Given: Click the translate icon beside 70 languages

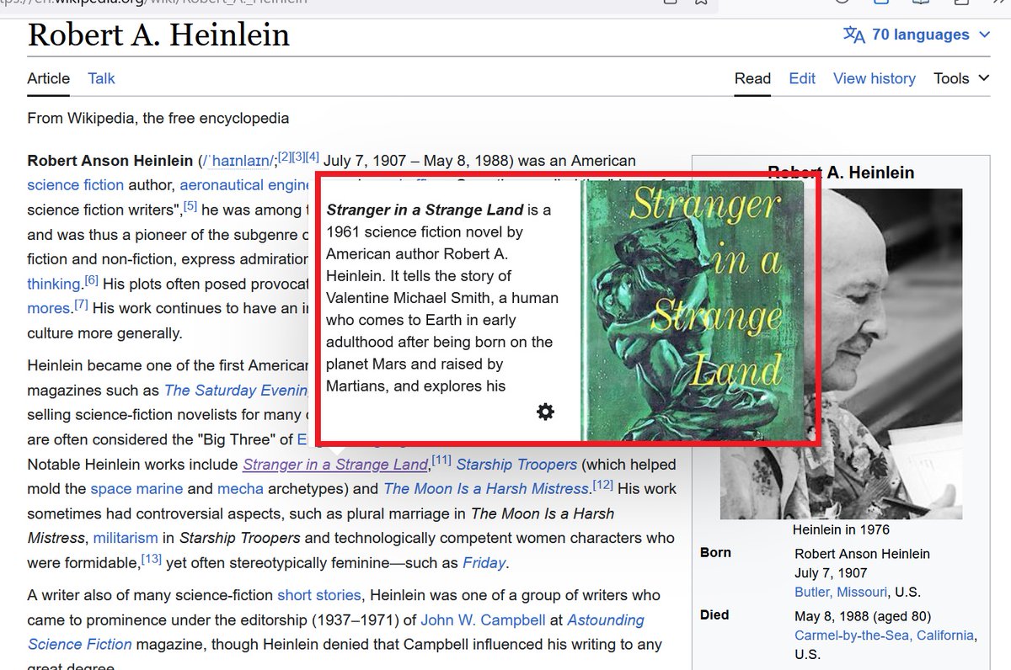Looking at the screenshot, I should (853, 35).
